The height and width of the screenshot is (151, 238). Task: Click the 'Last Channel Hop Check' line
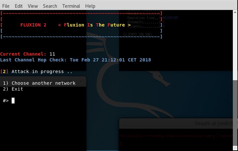coord(76,60)
